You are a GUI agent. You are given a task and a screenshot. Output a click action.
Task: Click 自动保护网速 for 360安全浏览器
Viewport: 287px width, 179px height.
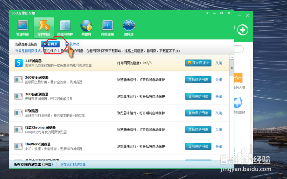pyautogui.click(x=198, y=80)
